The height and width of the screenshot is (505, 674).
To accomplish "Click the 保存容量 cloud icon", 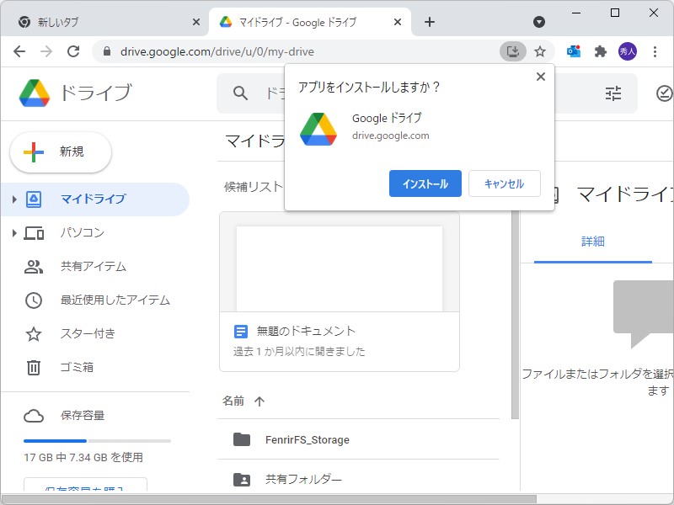I will click(32, 414).
